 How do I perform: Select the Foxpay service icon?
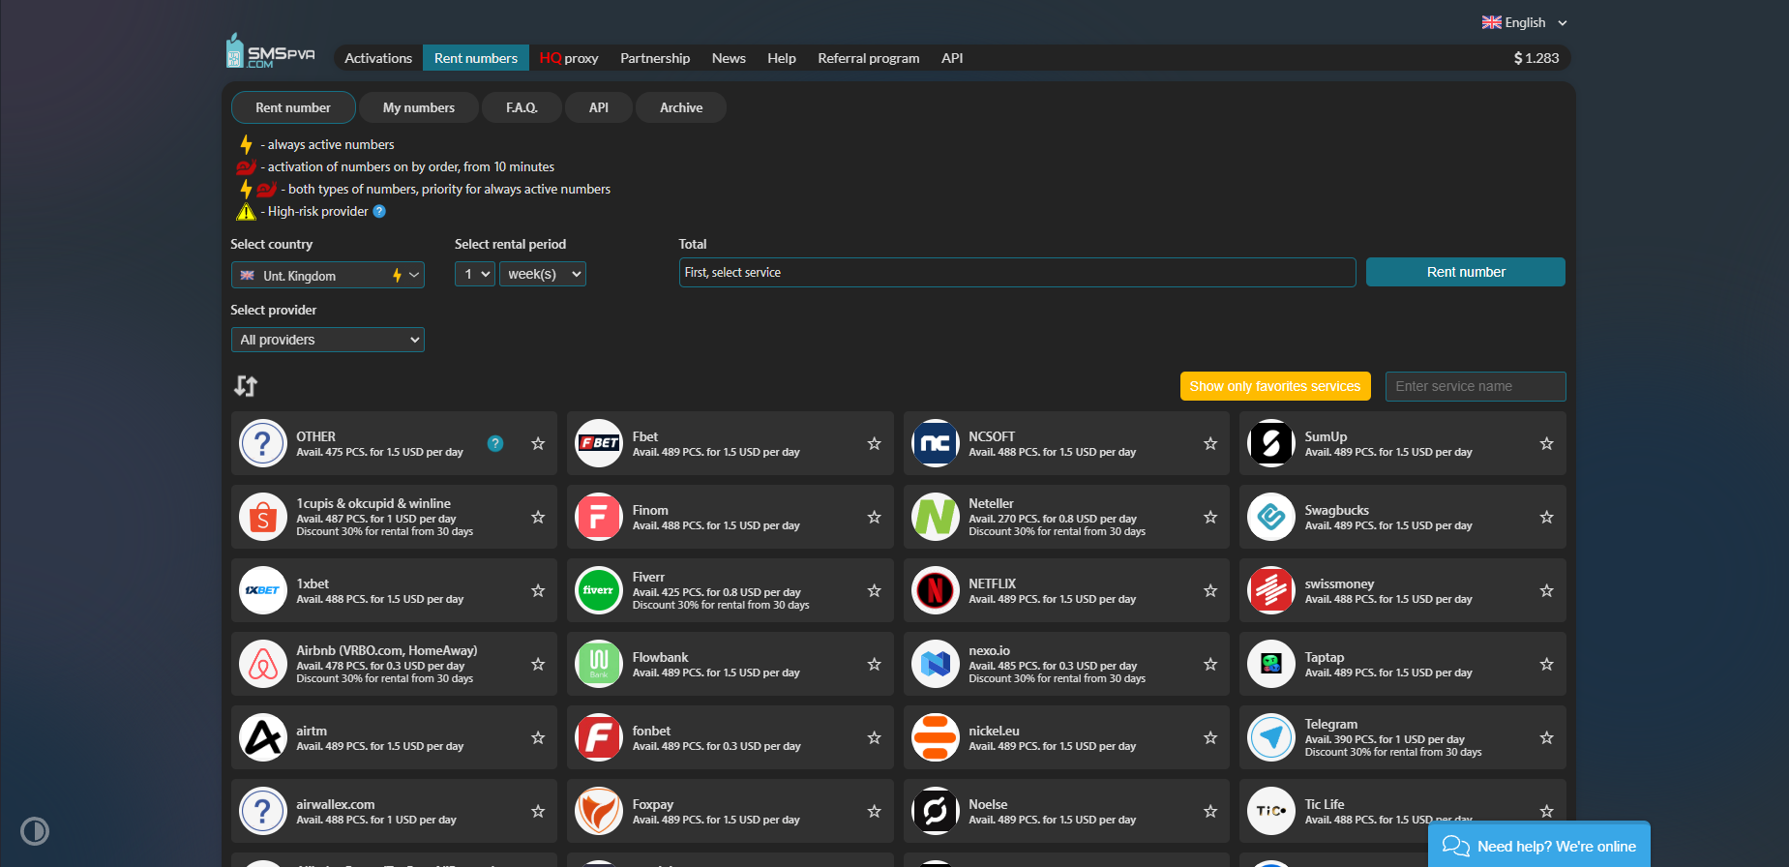pyautogui.click(x=599, y=811)
